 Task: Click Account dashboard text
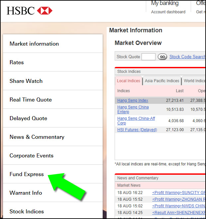click(x=168, y=12)
